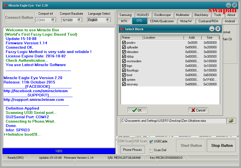This screenshot has height=168, width=241.
Task: Uncheck the logo block checkbox
Action: point(124,66)
